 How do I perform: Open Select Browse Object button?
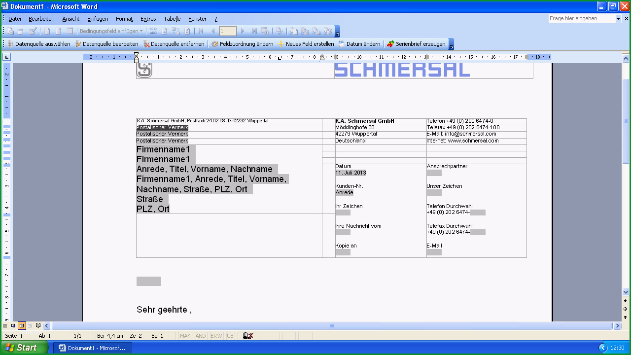(626, 309)
